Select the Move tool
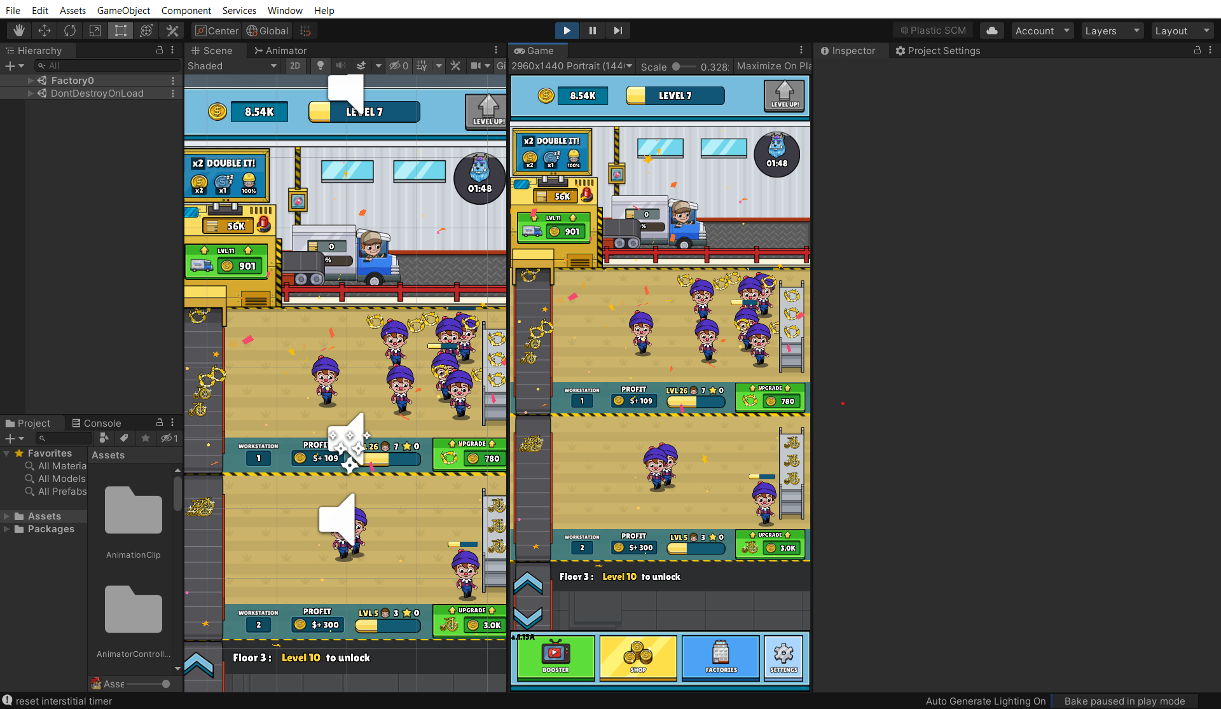The width and height of the screenshot is (1221, 709). (44, 31)
